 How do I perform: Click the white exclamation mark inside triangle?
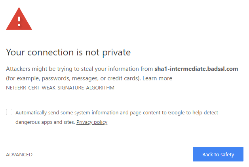pos(19,21)
